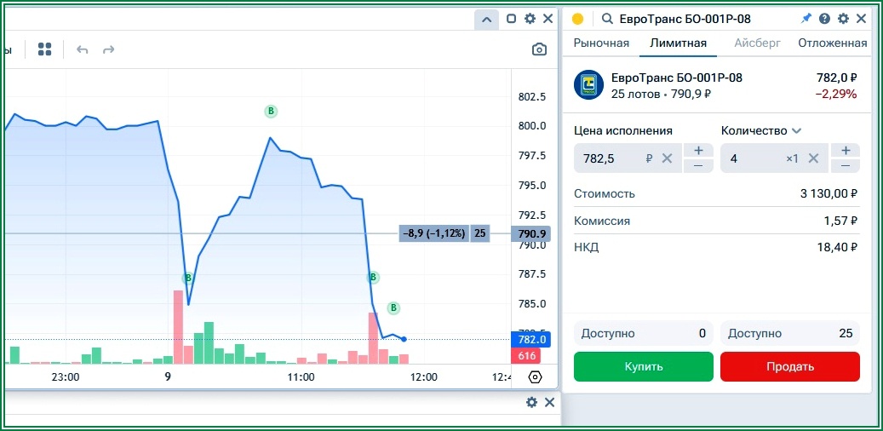Click ЕвроТранс БО-001Р-08 search title
Viewport: 883px width, 431px height.
[x=685, y=19]
